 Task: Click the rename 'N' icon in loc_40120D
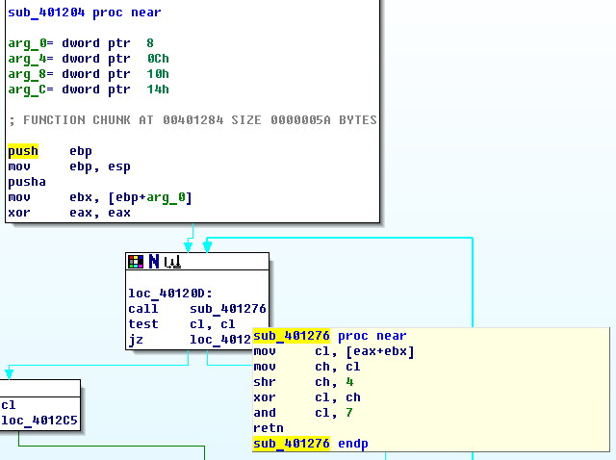point(154,262)
